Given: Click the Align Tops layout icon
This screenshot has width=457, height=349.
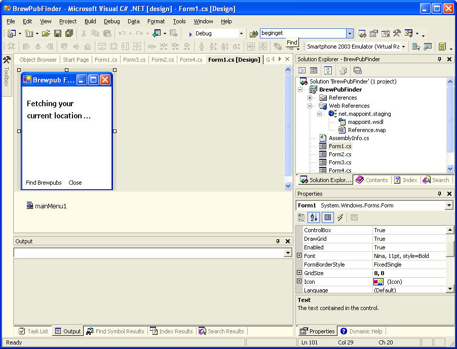Looking at the screenshot, I should (x=64, y=47).
